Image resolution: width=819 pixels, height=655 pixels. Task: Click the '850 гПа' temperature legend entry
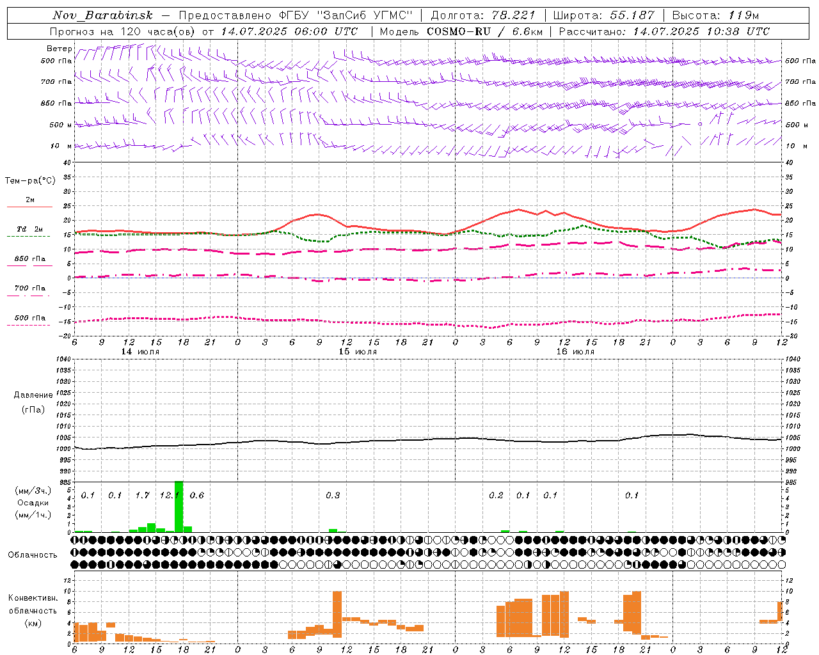point(30,259)
